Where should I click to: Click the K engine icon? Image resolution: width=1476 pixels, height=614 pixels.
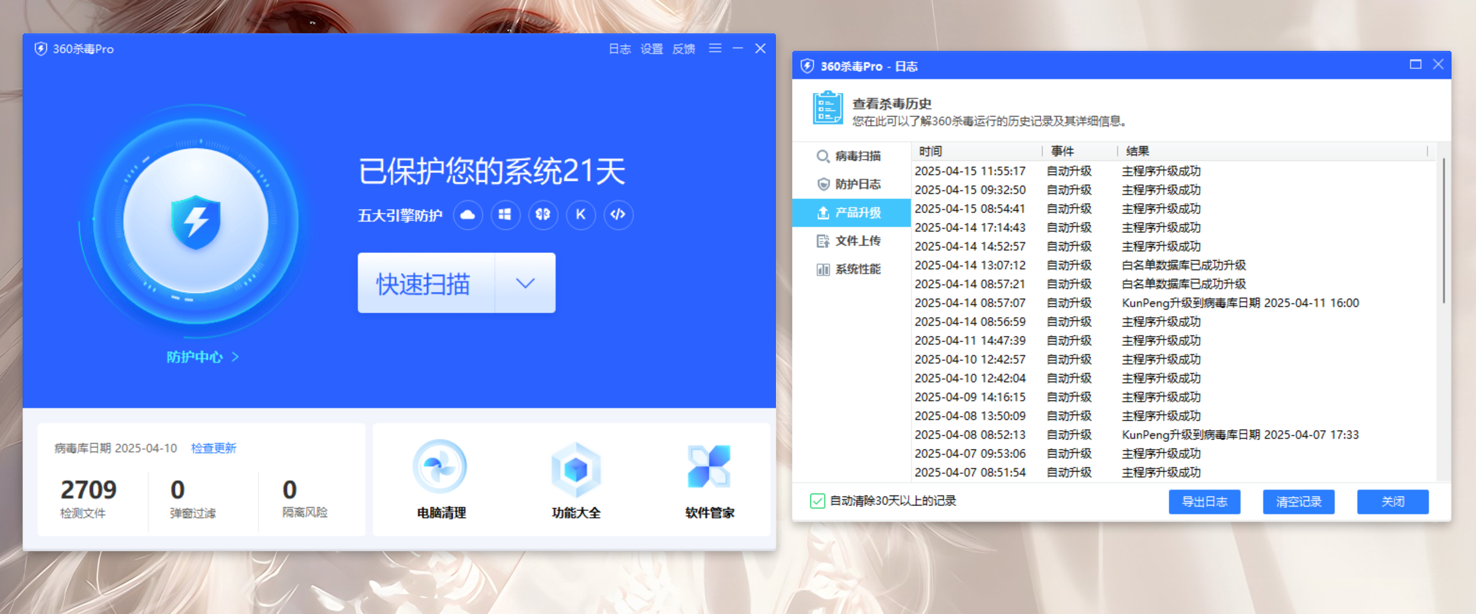pyautogui.click(x=581, y=215)
